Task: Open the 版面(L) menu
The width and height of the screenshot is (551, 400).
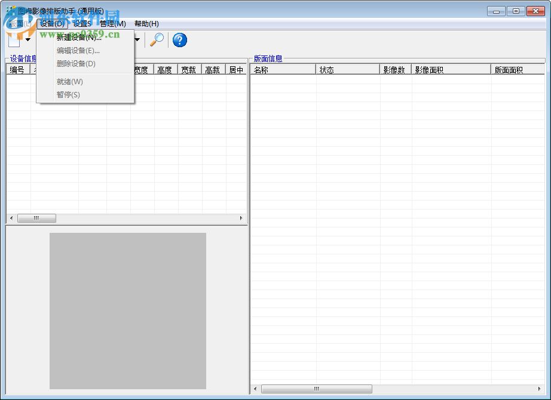Action: click(19, 24)
